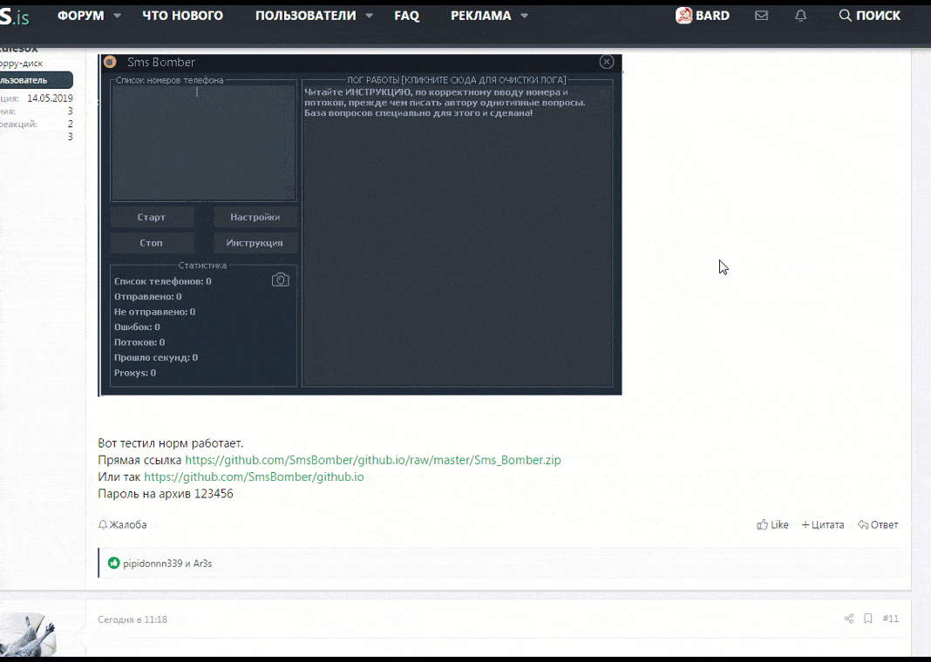Click the BARD avatar icon
Viewport: 931px width, 662px height.
pos(684,16)
